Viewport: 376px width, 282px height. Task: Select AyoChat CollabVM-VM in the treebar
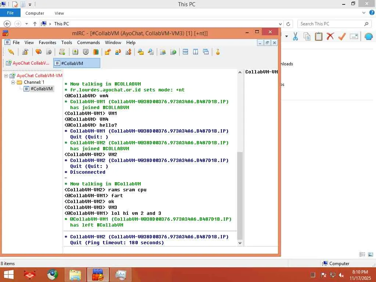click(x=39, y=76)
